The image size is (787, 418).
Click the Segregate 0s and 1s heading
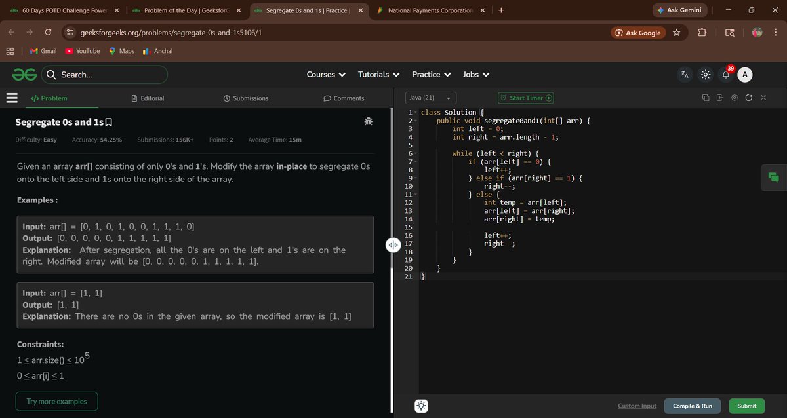coord(60,122)
